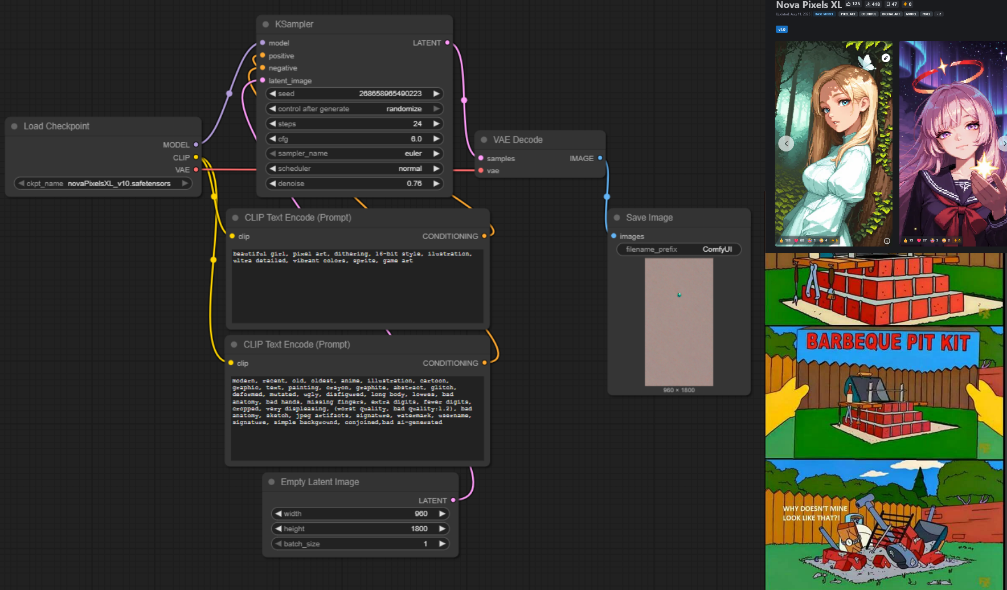The width and height of the screenshot is (1007, 590).
Task: Click previous image arrow in gallery
Action: (x=786, y=144)
